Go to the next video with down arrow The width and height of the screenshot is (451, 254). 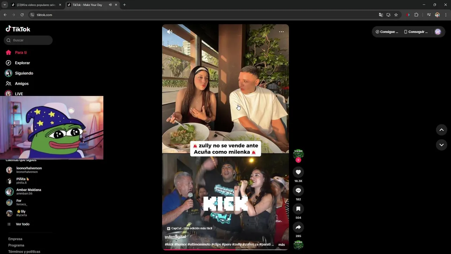point(441,145)
